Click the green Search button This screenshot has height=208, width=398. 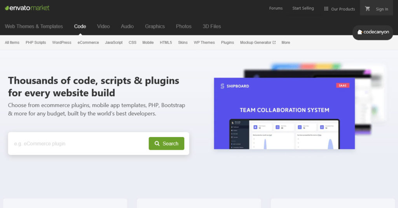pyautogui.click(x=166, y=144)
